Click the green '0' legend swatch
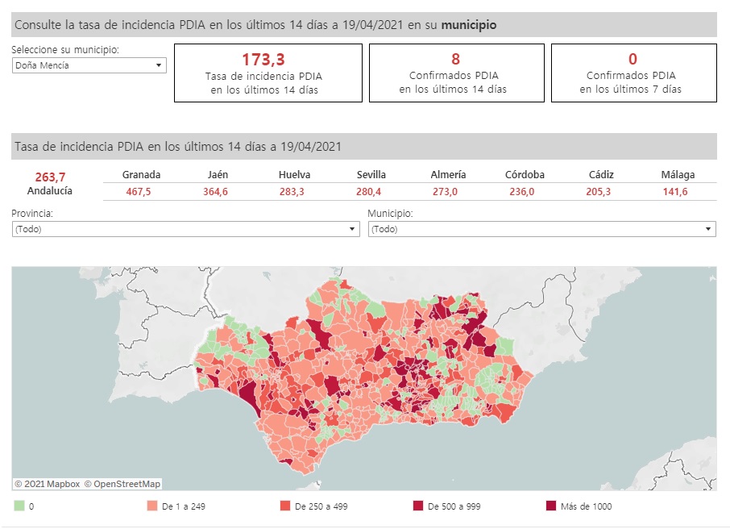730x529 pixels. point(19,506)
